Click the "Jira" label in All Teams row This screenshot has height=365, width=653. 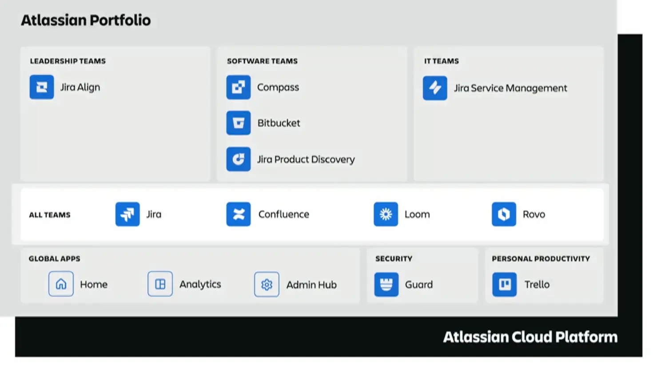154,214
